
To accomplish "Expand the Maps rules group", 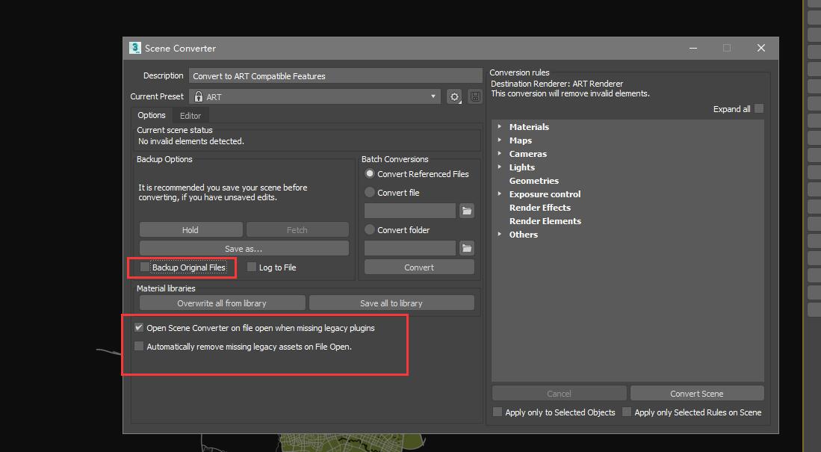I will coord(500,140).
